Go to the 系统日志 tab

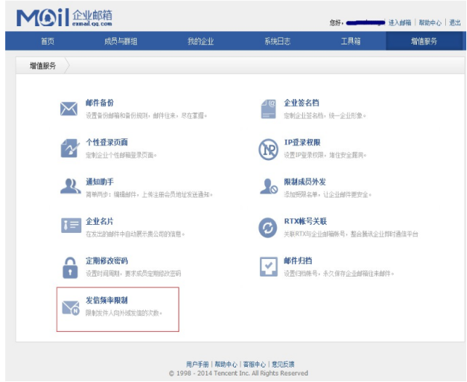pos(277,41)
